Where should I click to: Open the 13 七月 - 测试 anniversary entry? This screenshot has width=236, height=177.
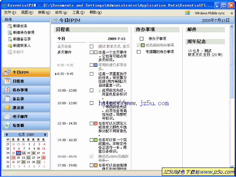[205, 53]
